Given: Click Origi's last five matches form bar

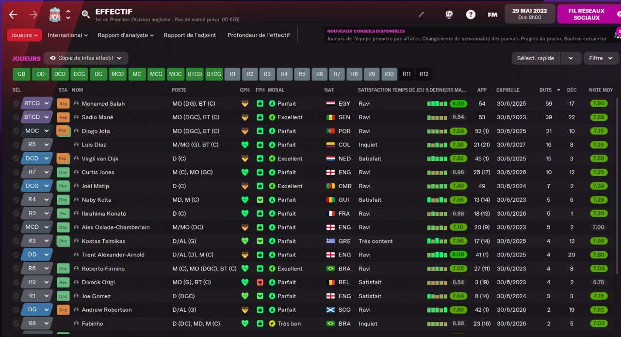Looking at the screenshot, I should (x=437, y=282).
